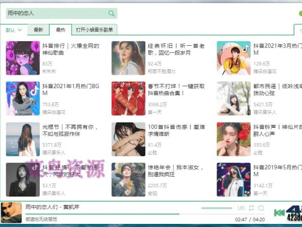Skip to the previous track
Screen dimensions: 302x227
pyautogui.click(x=279, y=213)
